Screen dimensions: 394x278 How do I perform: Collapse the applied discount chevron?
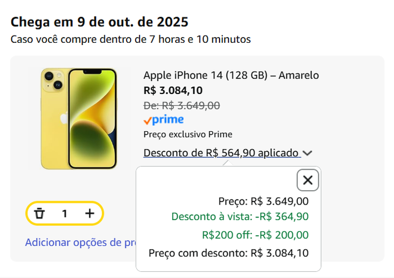(x=308, y=153)
